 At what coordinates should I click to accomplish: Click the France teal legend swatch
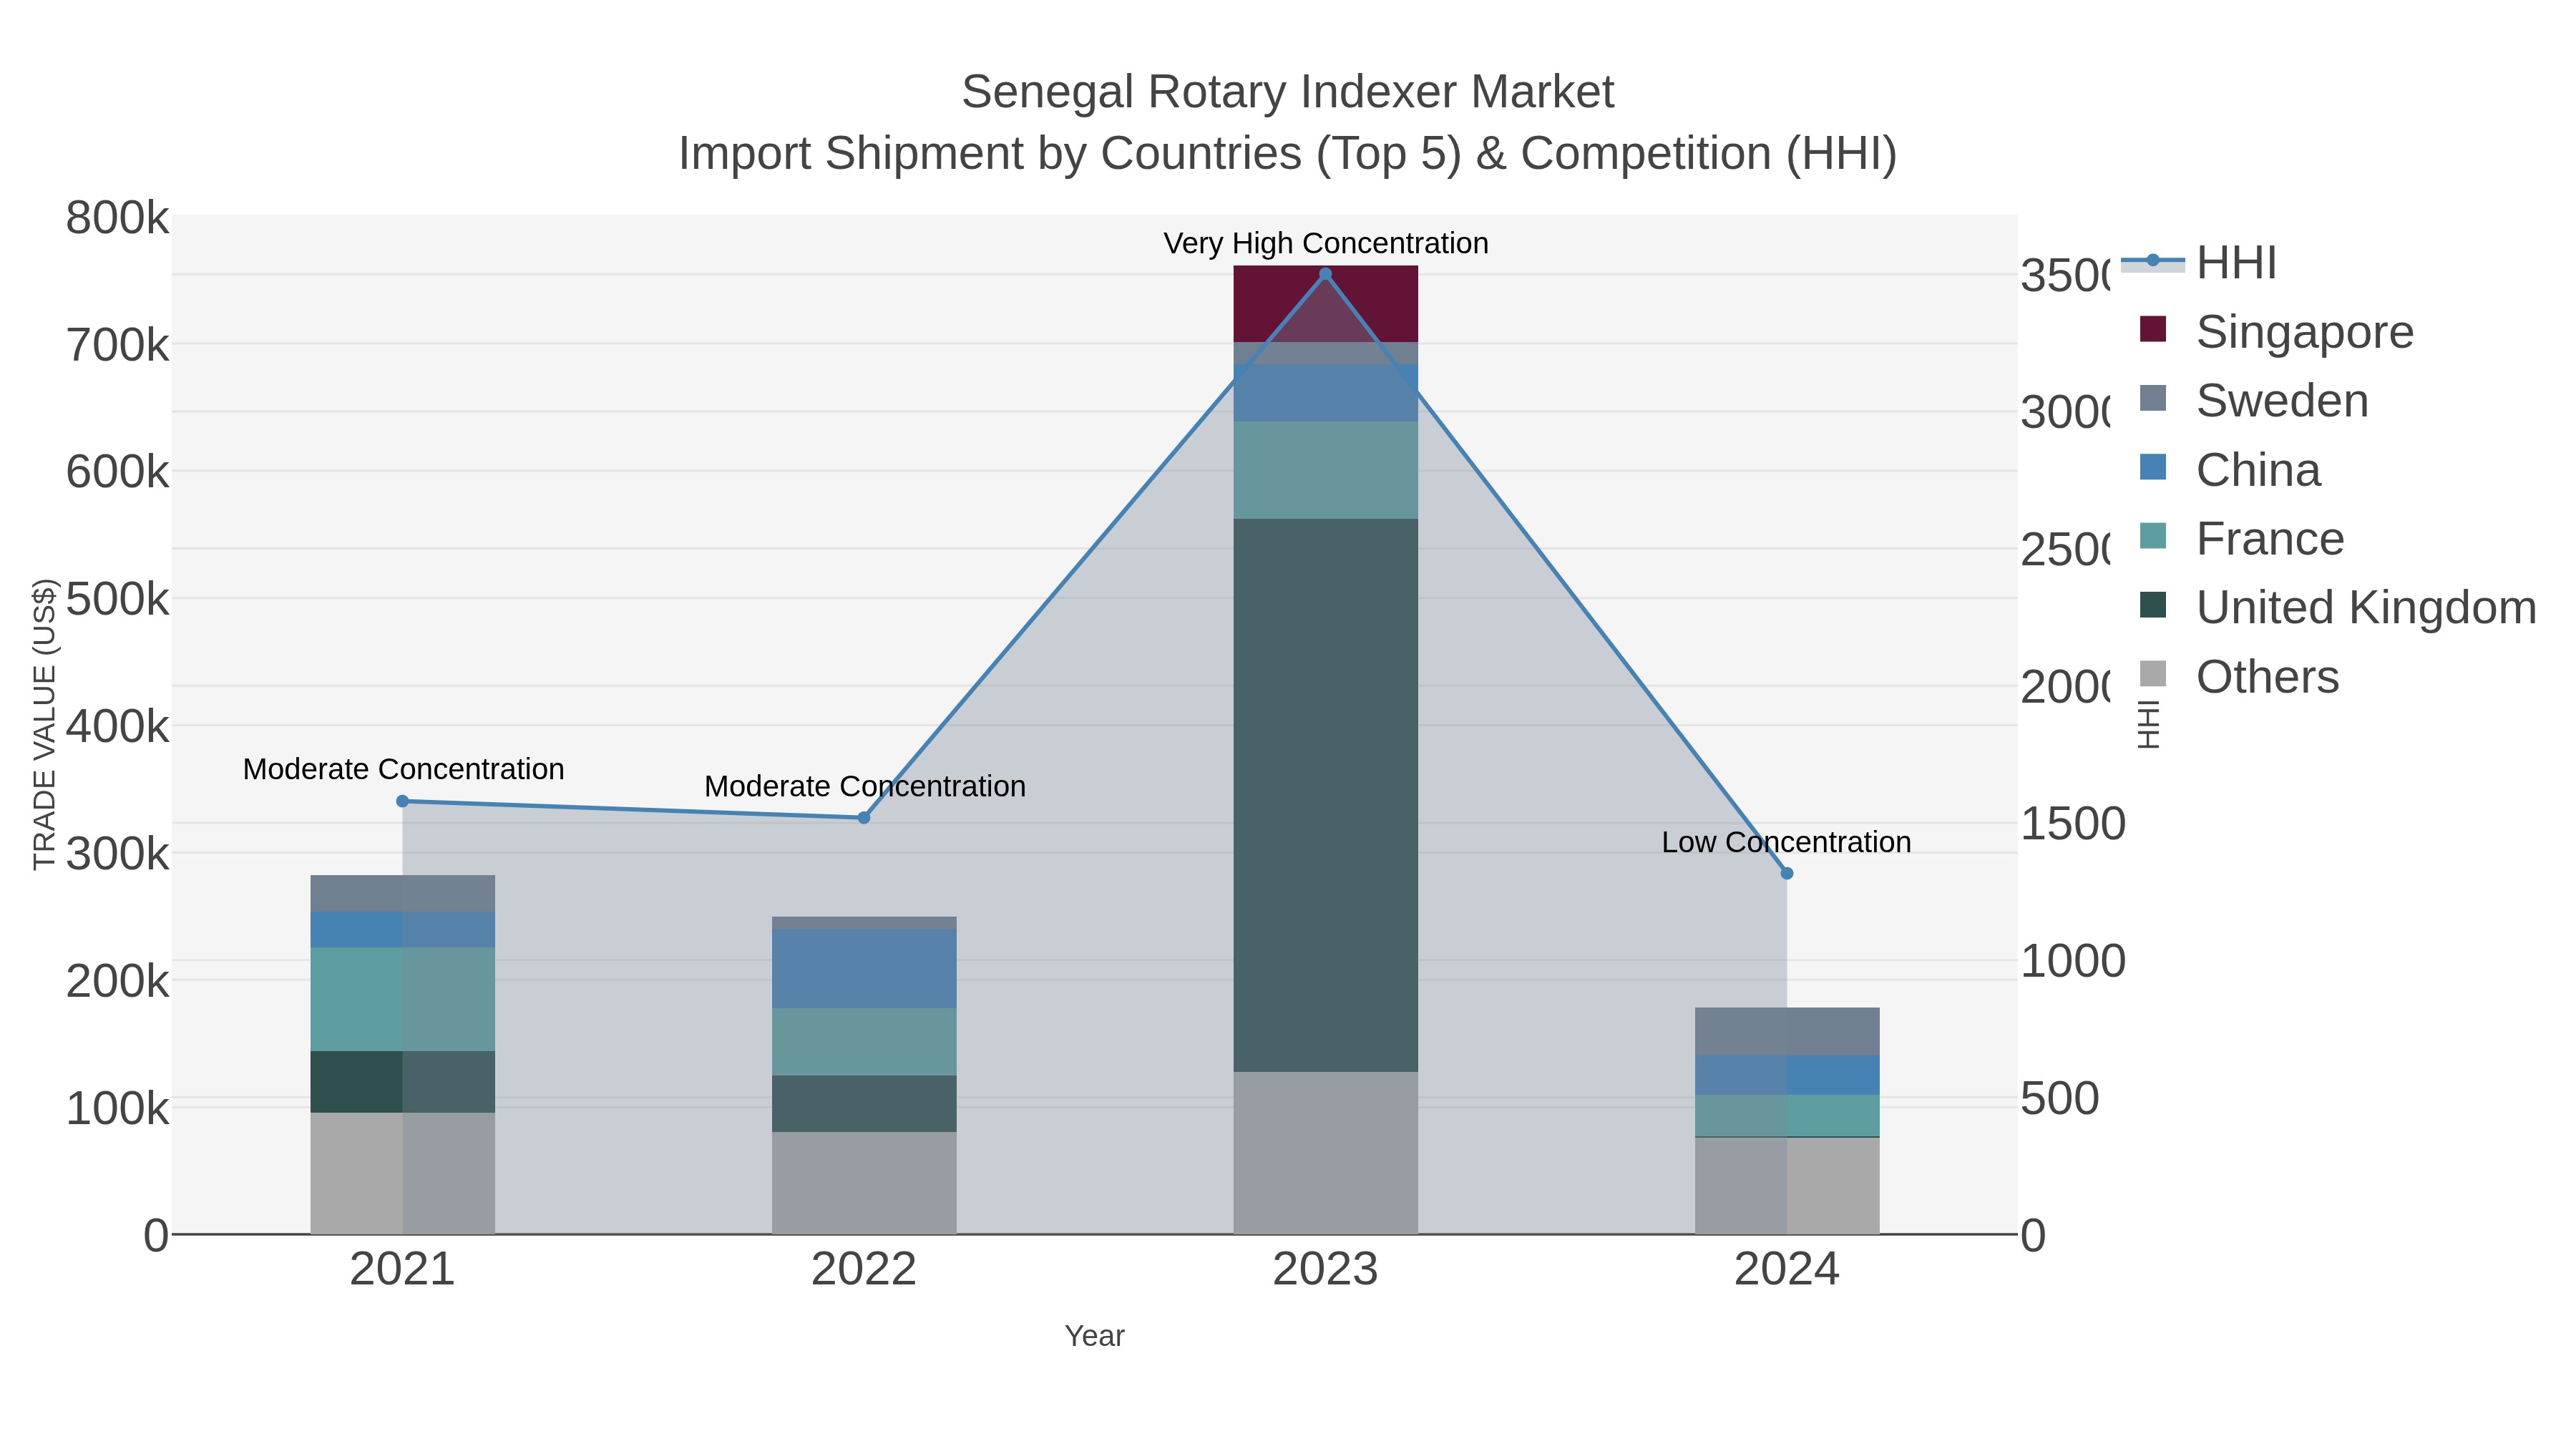[2153, 536]
